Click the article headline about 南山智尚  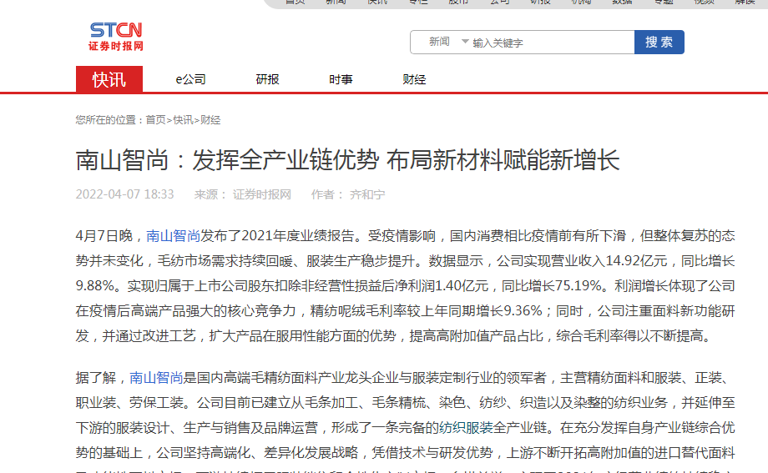click(x=347, y=160)
